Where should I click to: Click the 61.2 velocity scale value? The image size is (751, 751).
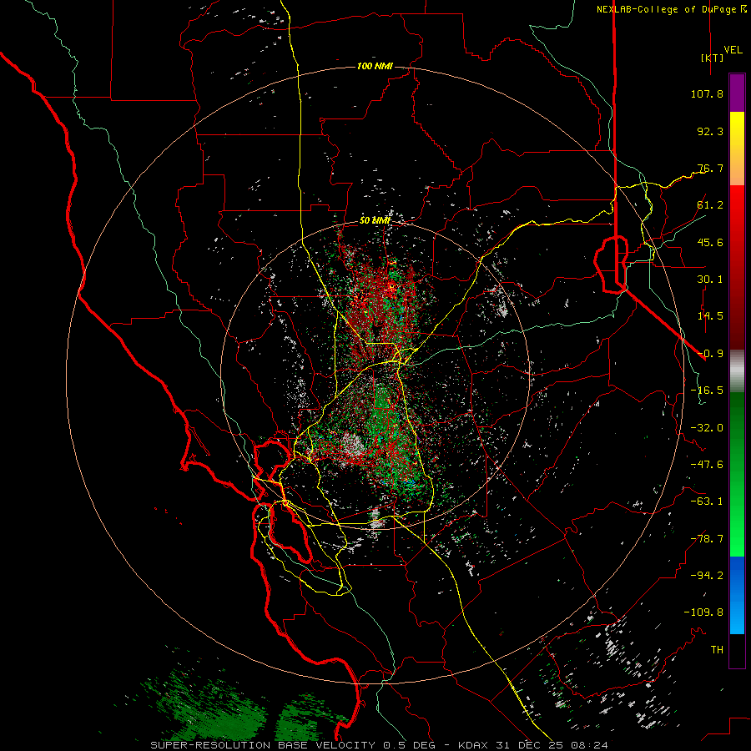coord(710,205)
